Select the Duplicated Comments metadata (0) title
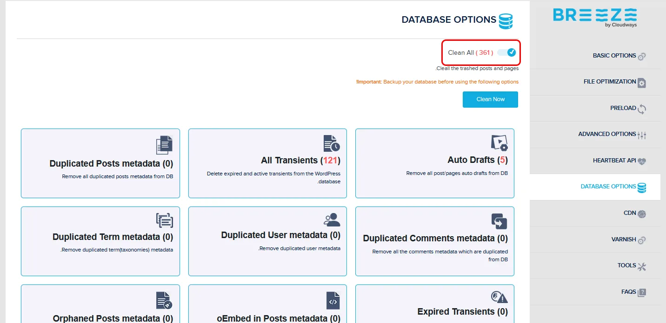This screenshot has height=323, width=666. click(435, 239)
